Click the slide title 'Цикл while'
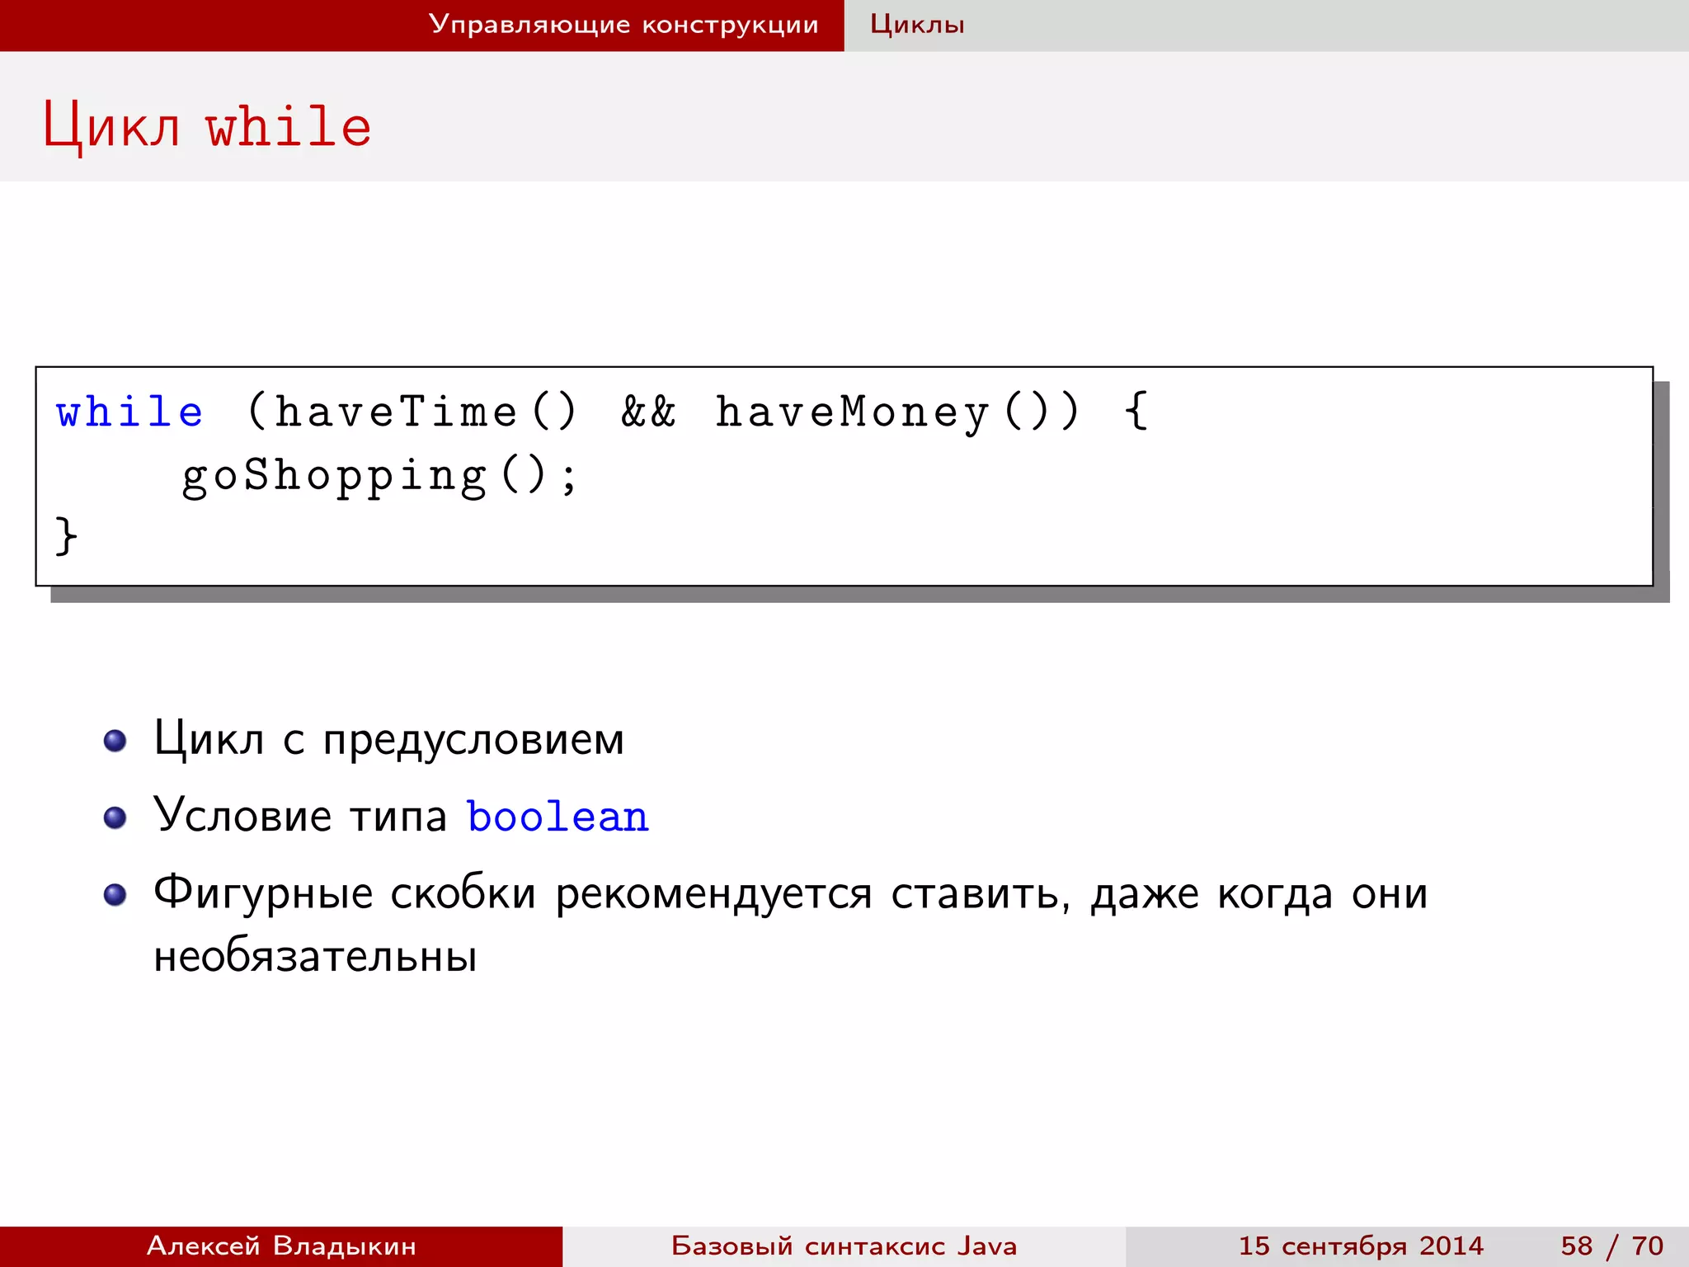Viewport: 1689px width, 1267px height. (x=207, y=126)
